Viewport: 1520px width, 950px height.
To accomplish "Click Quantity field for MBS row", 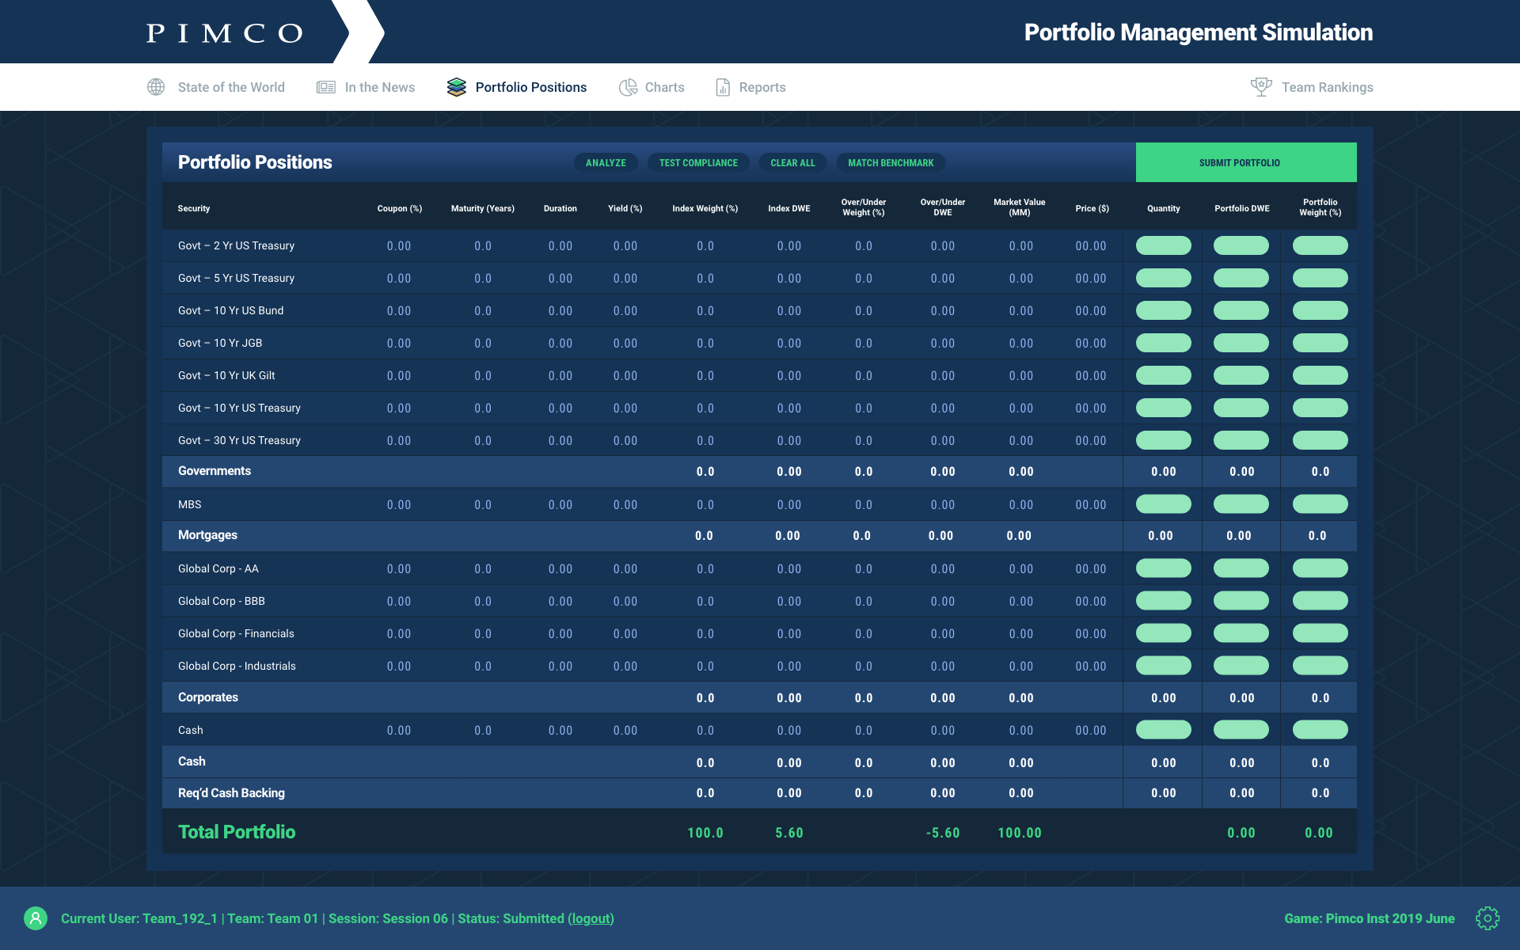I will (1164, 504).
